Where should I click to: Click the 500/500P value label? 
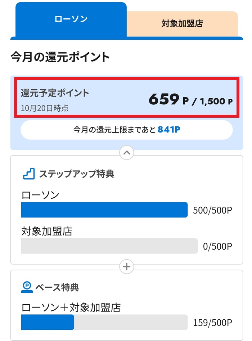pos(212,210)
